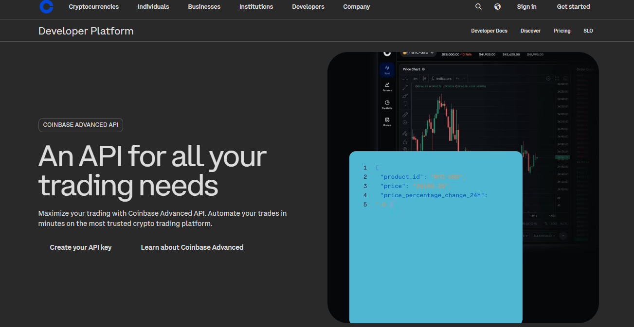The height and width of the screenshot is (327, 634).
Task: Click the Price Chart title
Action: point(411,69)
